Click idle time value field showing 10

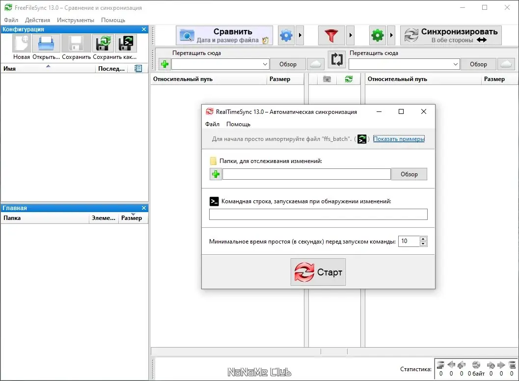(409, 241)
